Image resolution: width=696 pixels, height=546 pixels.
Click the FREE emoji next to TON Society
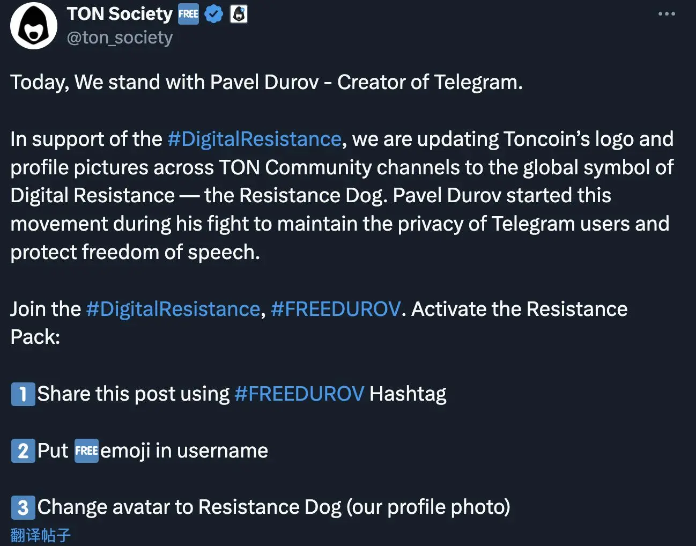(x=188, y=14)
